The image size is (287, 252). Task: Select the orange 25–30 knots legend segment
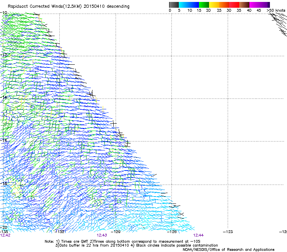(224, 5)
